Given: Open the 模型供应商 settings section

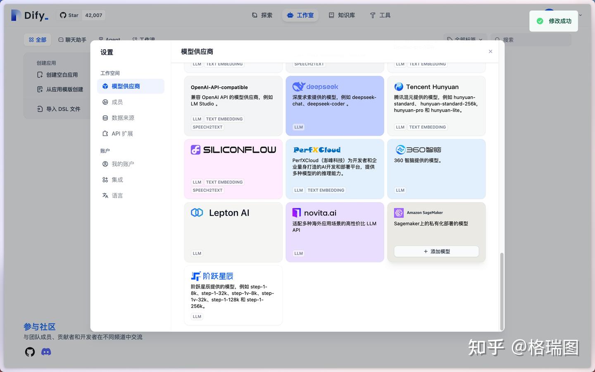Looking at the screenshot, I should click(x=125, y=86).
